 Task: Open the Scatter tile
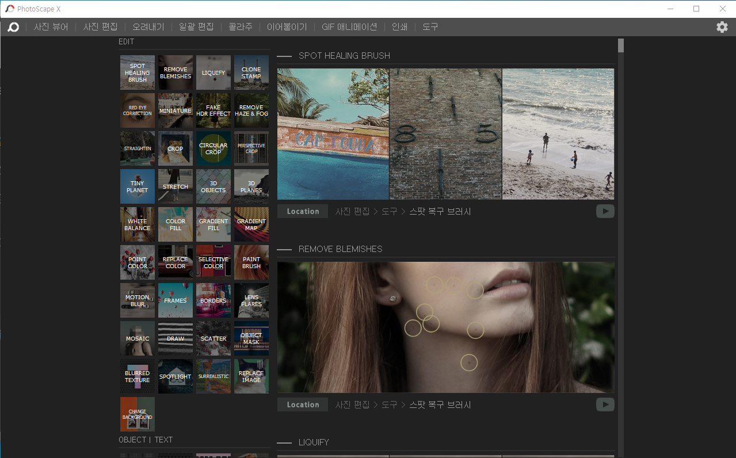point(213,338)
